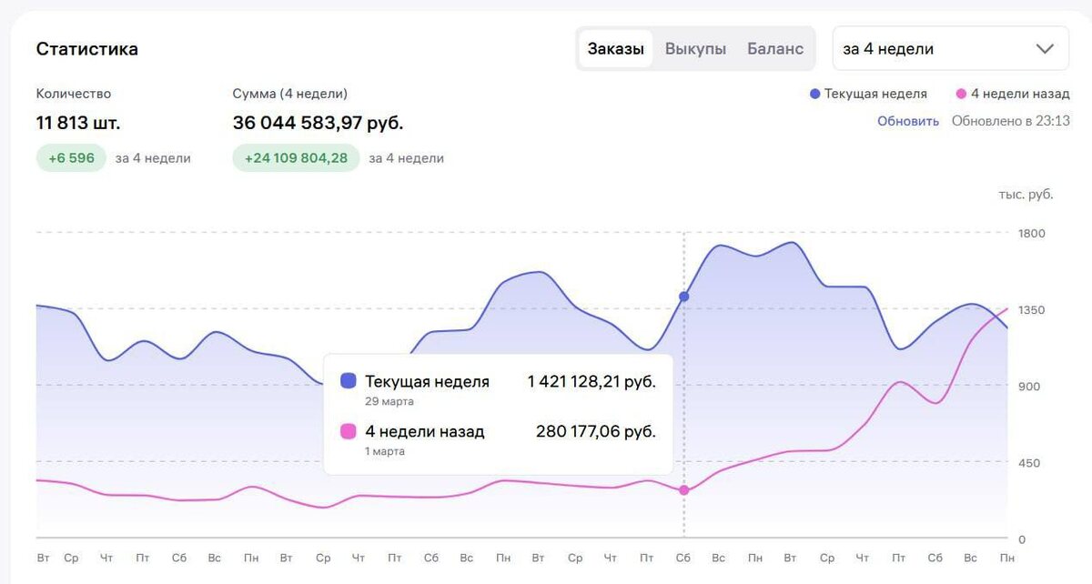Click the тыс. руб. axis unit label

pos(1026,195)
